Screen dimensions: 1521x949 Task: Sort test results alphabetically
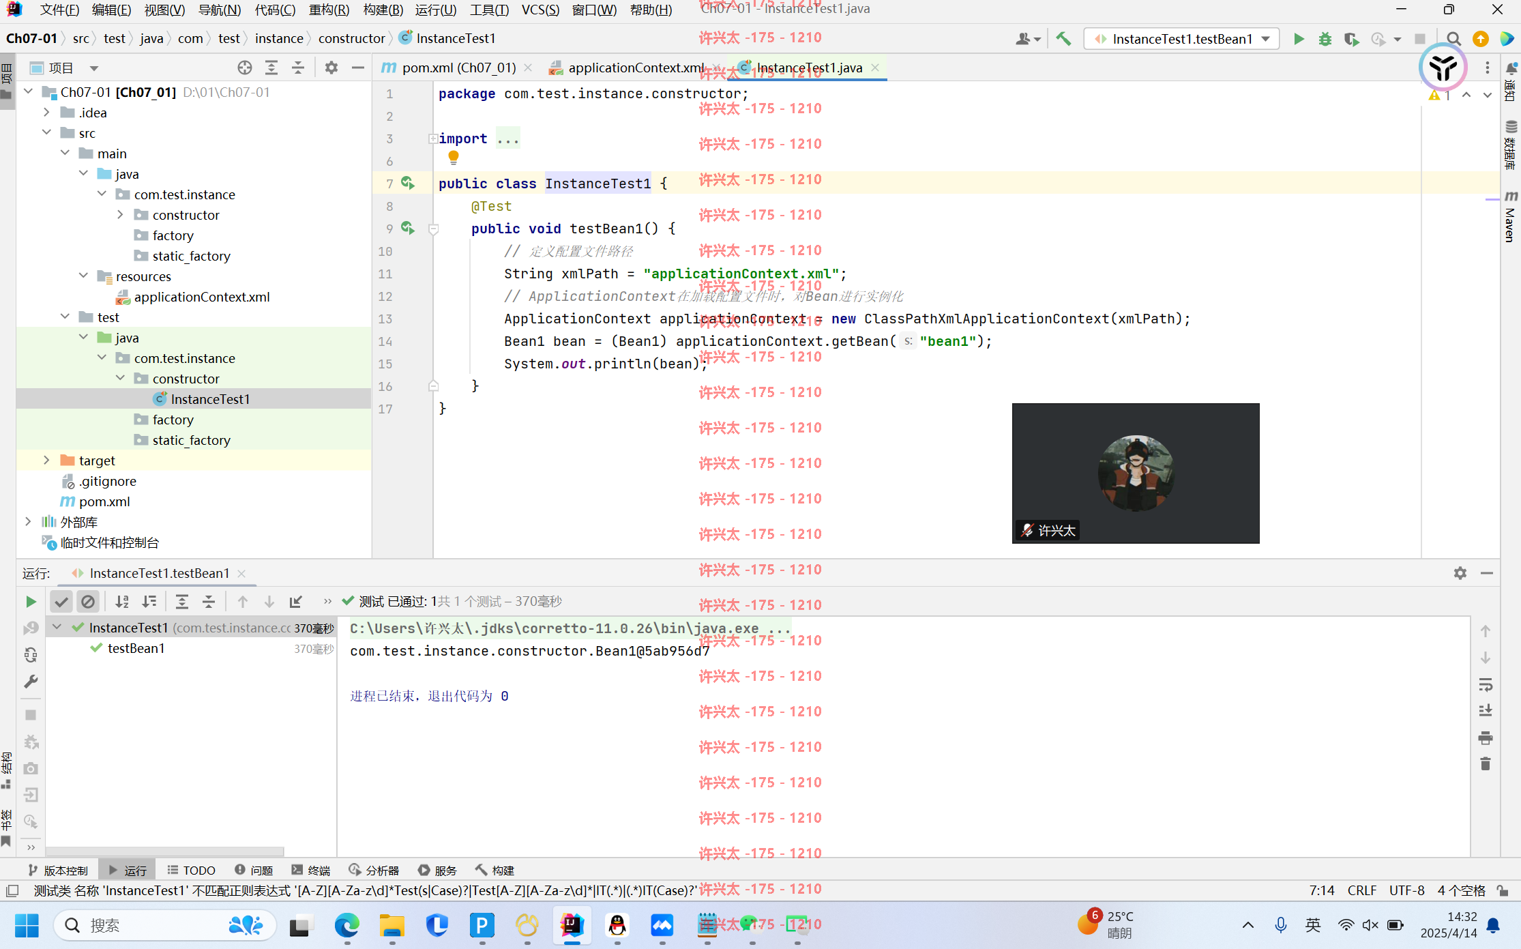pyautogui.click(x=122, y=602)
